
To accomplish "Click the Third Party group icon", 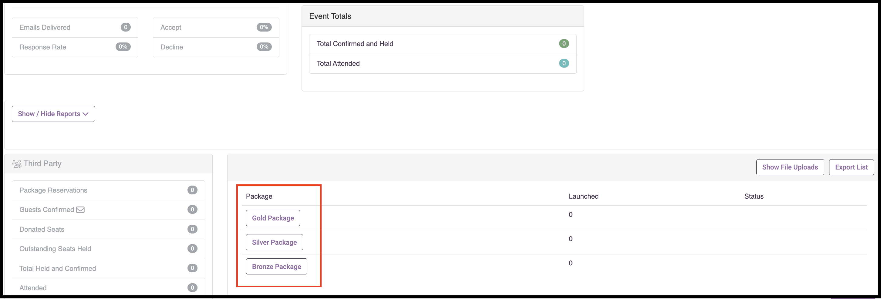I will point(17,164).
